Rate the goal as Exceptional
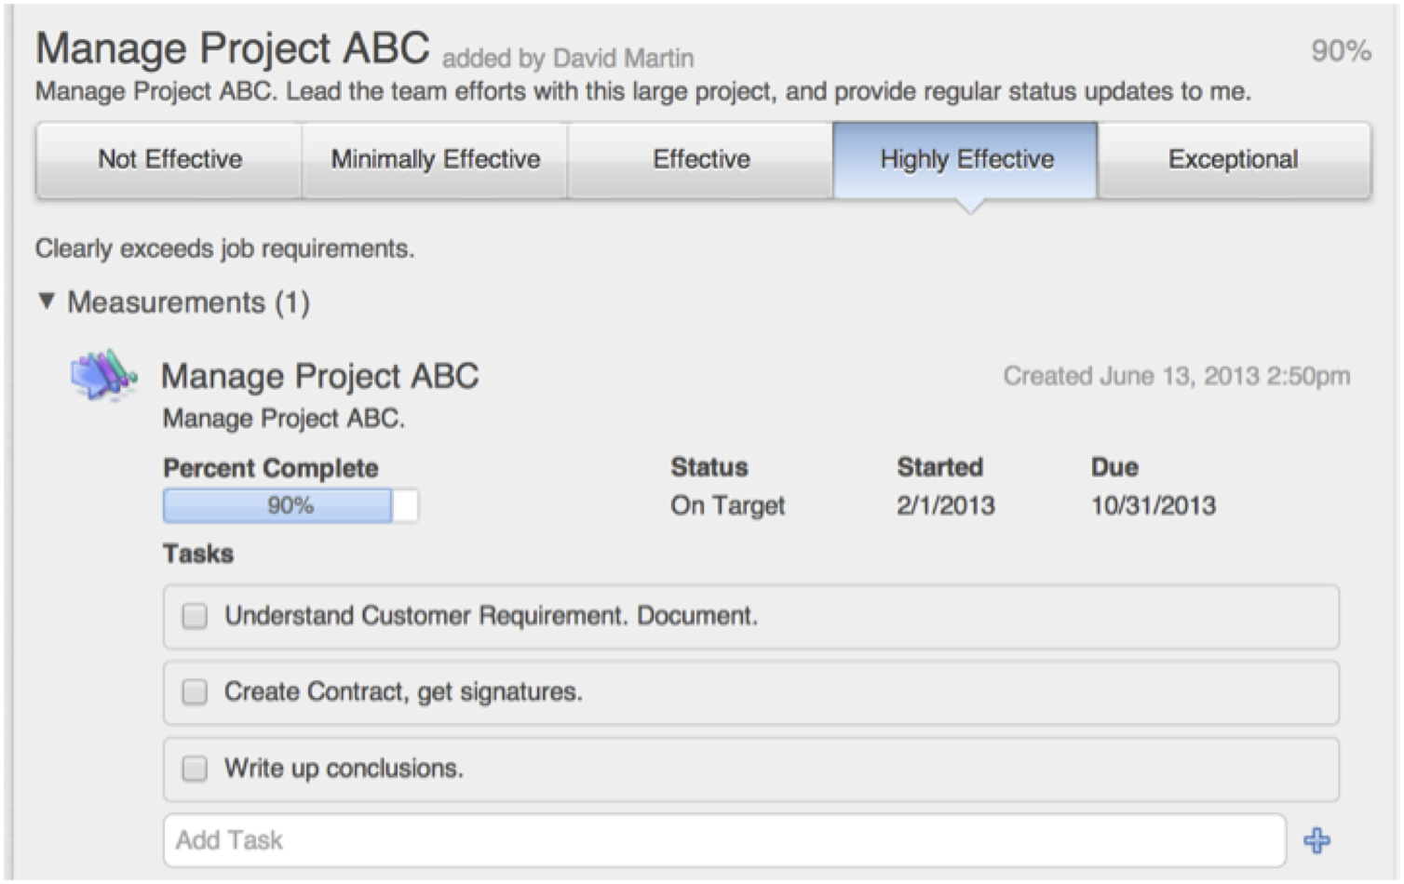The width and height of the screenshot is (1404, 884). (x=1235, y=160)
